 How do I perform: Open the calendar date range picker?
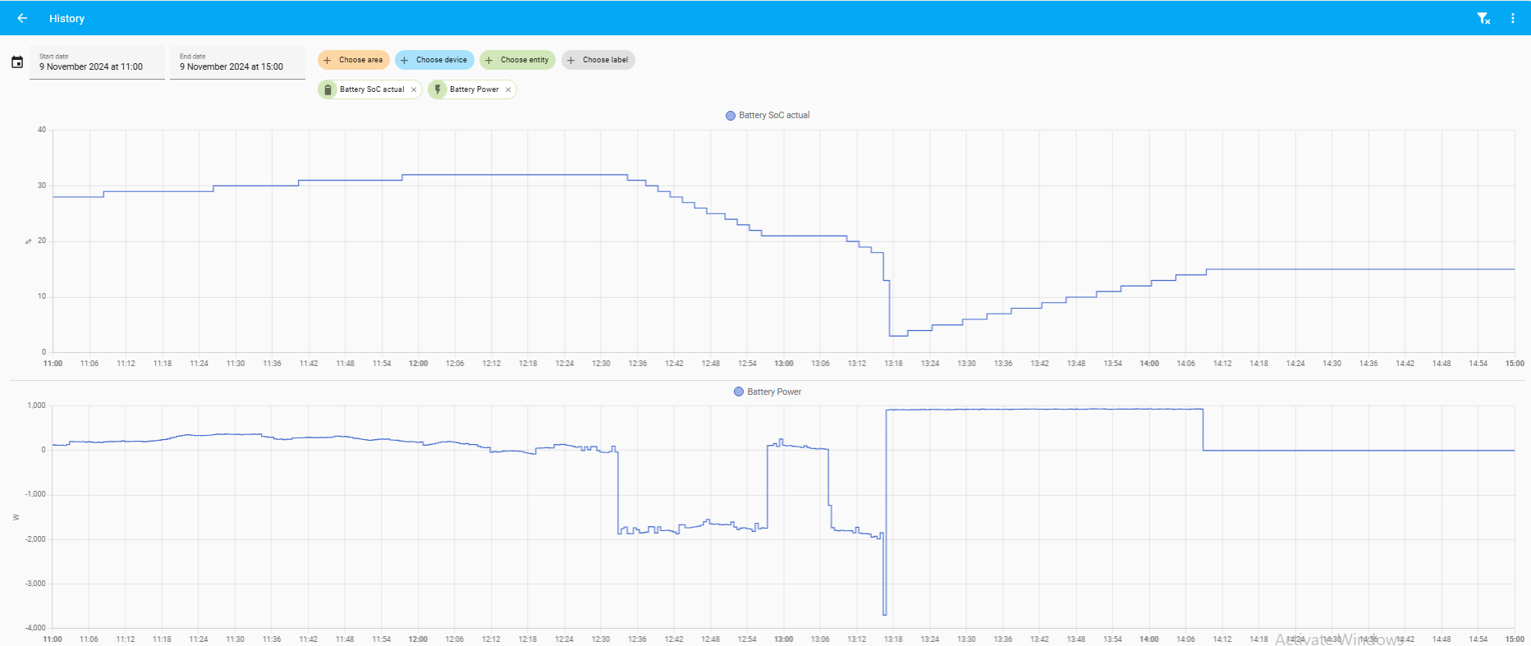[x=17, y=62]
